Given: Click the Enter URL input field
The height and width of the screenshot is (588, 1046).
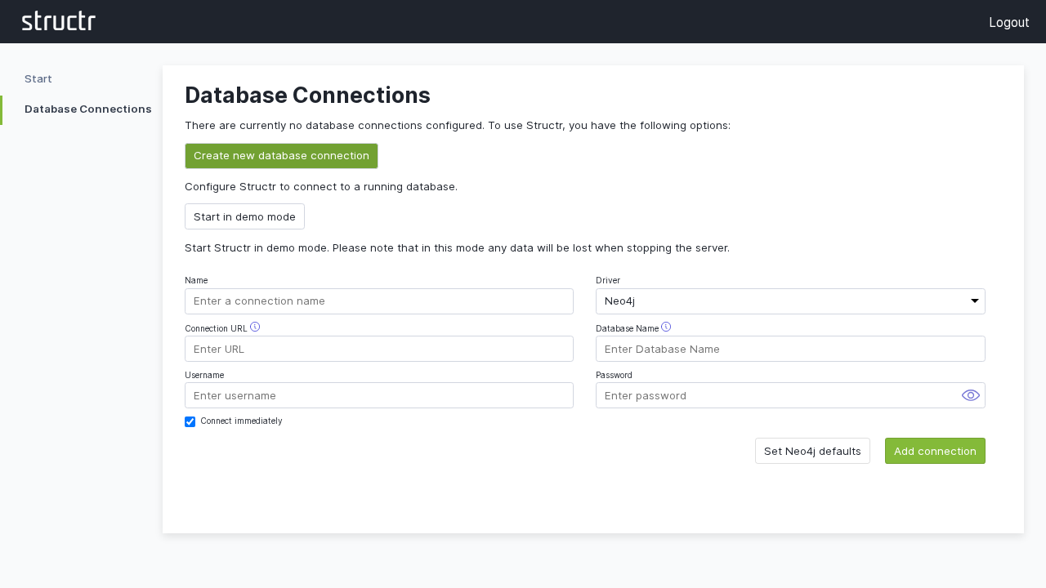Looking at the screenshot, I should click(x=378, y=349).
